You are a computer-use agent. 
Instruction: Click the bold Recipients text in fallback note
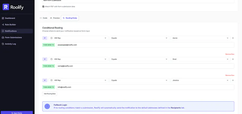pyautogui.click(x=176, y=108)
